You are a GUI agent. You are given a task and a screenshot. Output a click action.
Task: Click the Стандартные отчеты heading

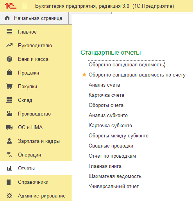tap(111, 53)
